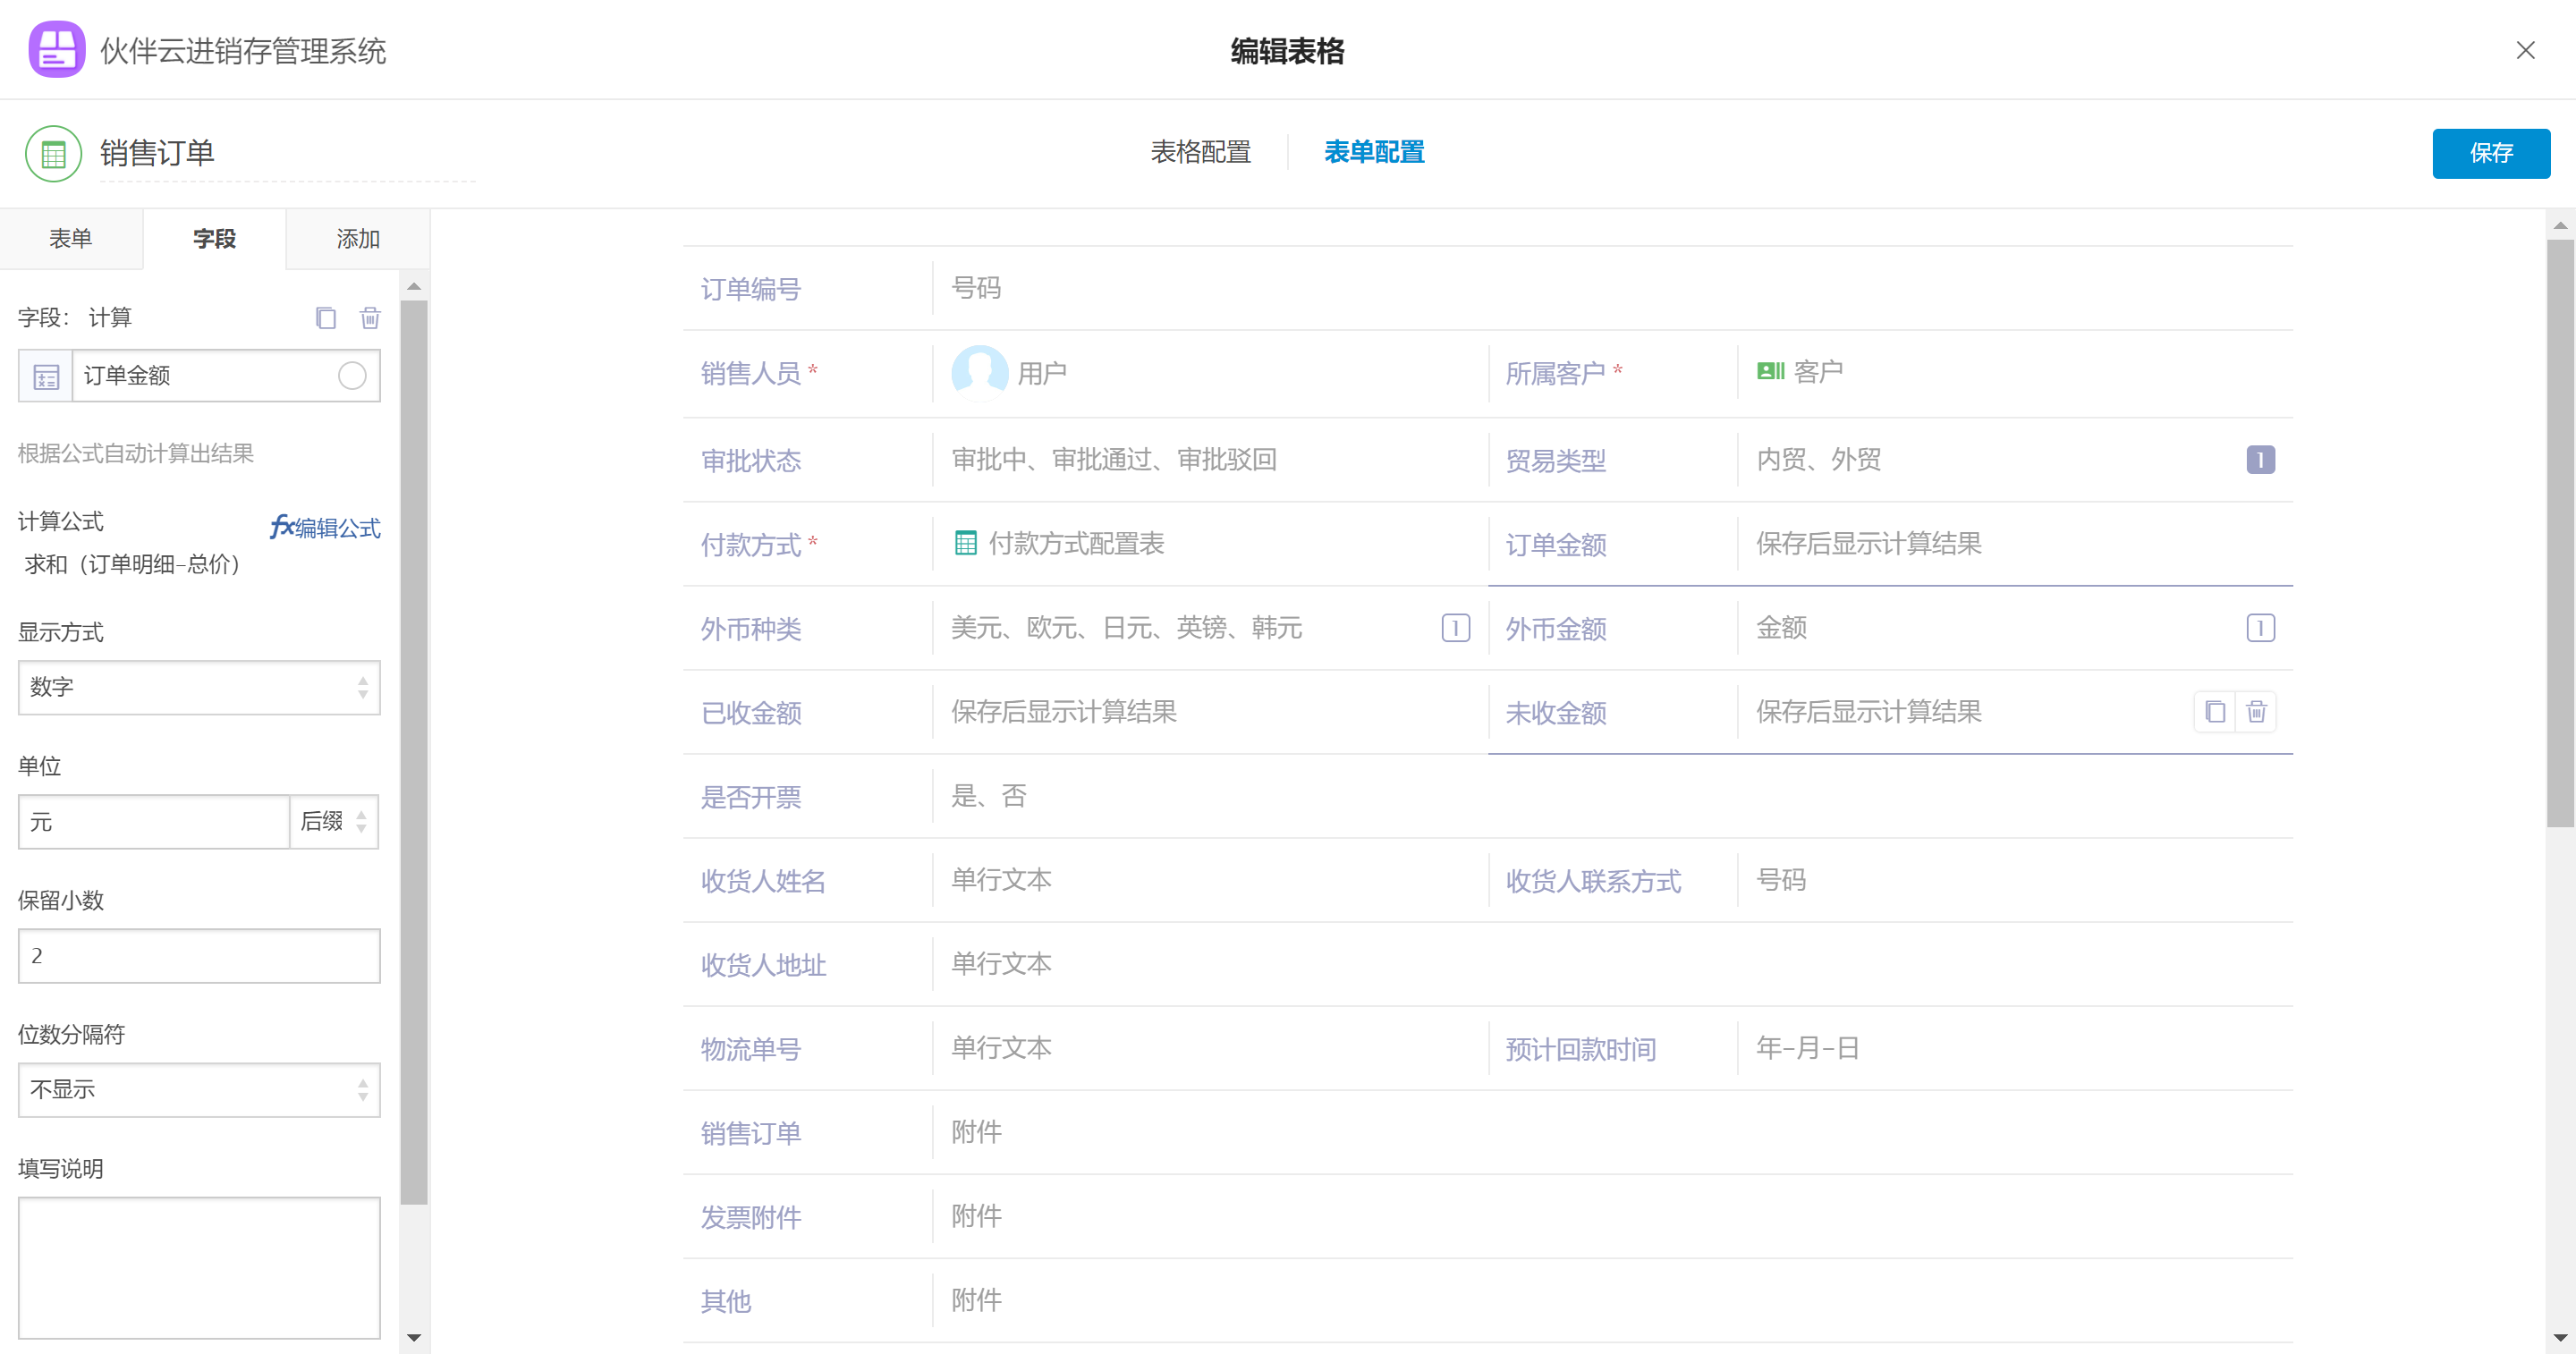Click the outlined badge icon in the 外币种类 row

pyautogui.click(x=1455, y=628)
